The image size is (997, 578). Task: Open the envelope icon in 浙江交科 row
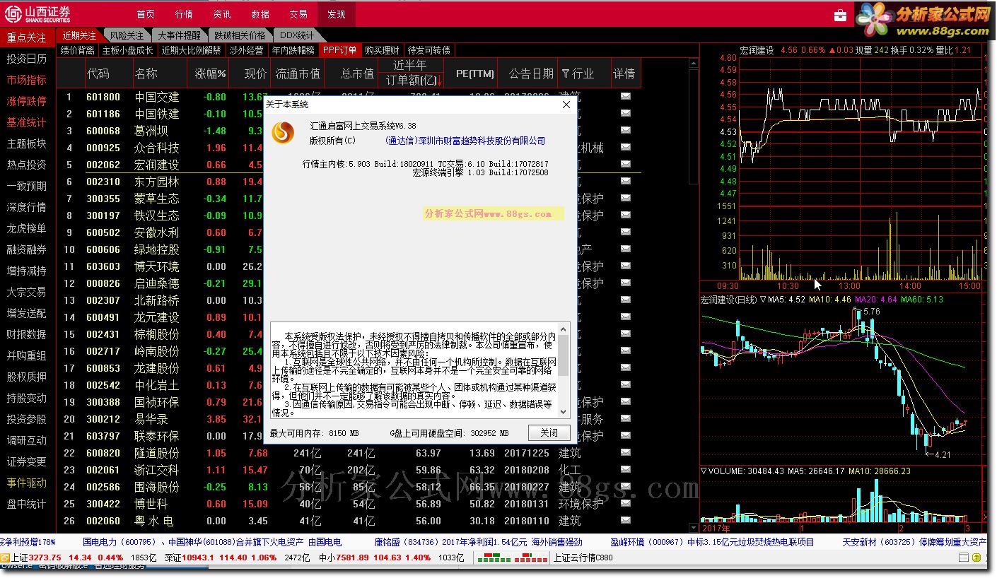(625, 470)
